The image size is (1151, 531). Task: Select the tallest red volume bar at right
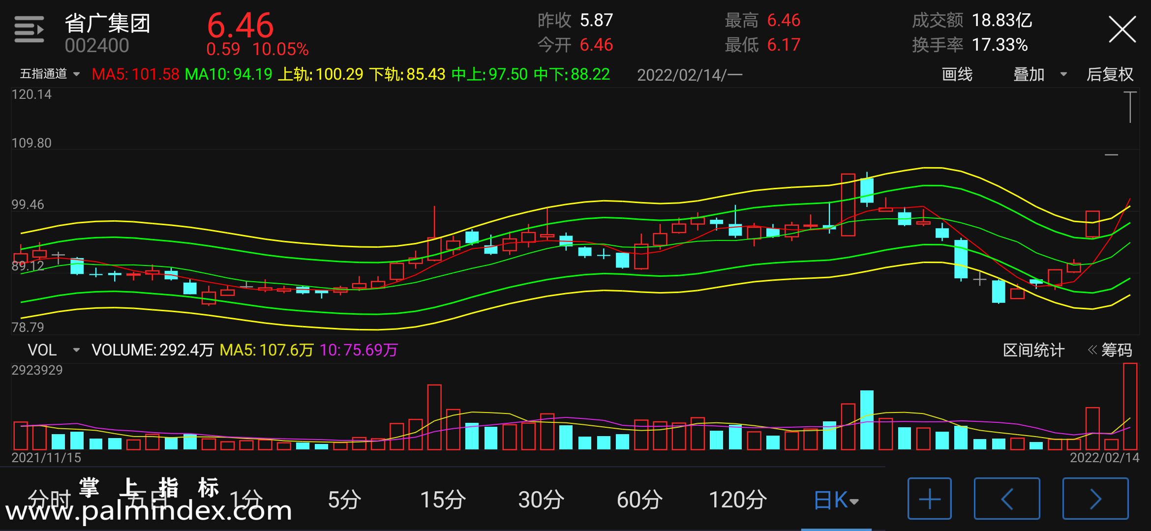[1130, 407]
